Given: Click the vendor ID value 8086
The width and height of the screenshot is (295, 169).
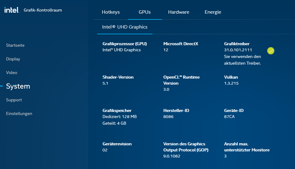Looking at the screenshot, I should (x=168, y=117).
